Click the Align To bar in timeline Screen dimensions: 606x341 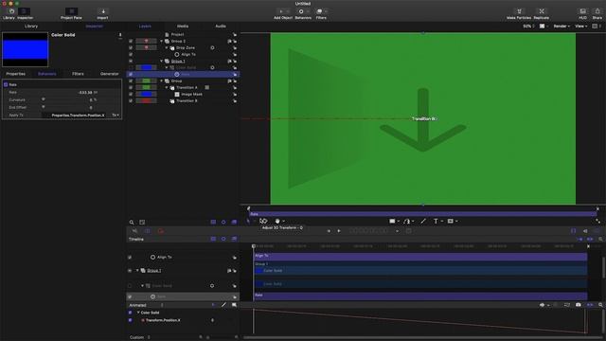coord(420,256)
